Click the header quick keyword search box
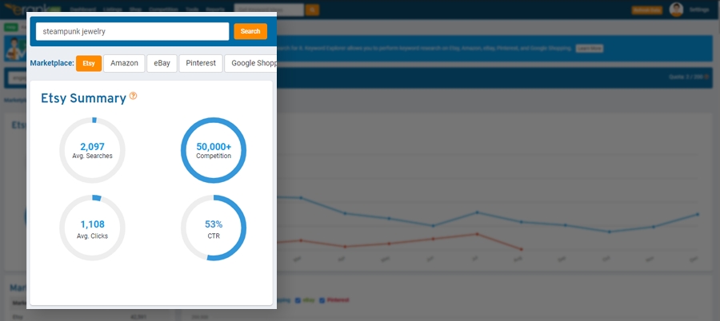 [x=269, y=10]
